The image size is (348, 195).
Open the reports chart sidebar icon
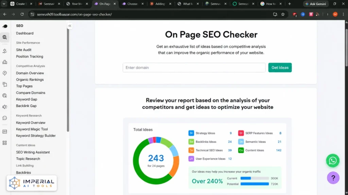pos(5,132)
